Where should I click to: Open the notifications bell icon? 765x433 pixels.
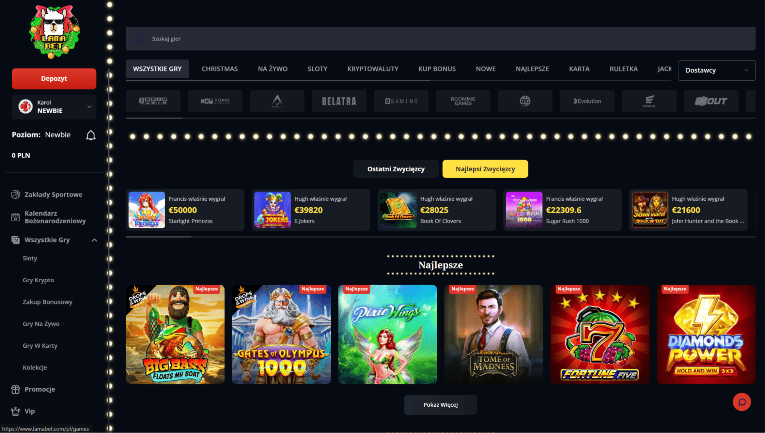pyautogui.click(x=91, y=135)
